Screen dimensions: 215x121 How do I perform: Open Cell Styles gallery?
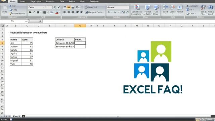156,10
